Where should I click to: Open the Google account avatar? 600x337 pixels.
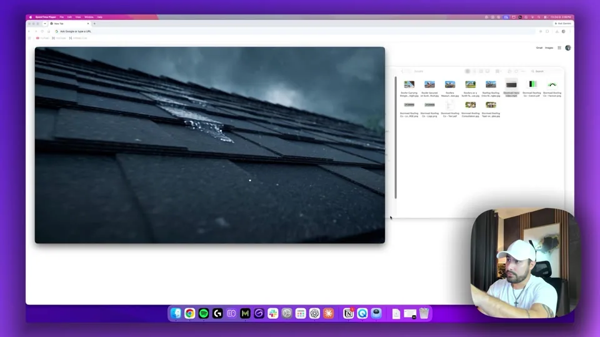click(568, 48)
